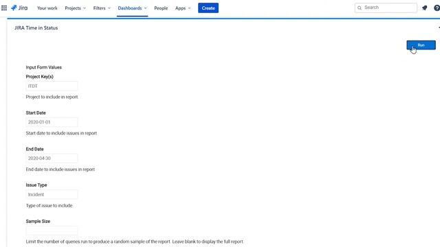
Task: Click the Run button
Action: click(421, 45)
